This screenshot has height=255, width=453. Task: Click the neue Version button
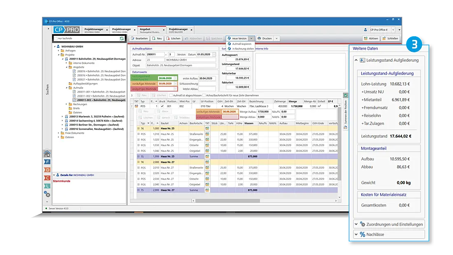[x=237, y=38]
